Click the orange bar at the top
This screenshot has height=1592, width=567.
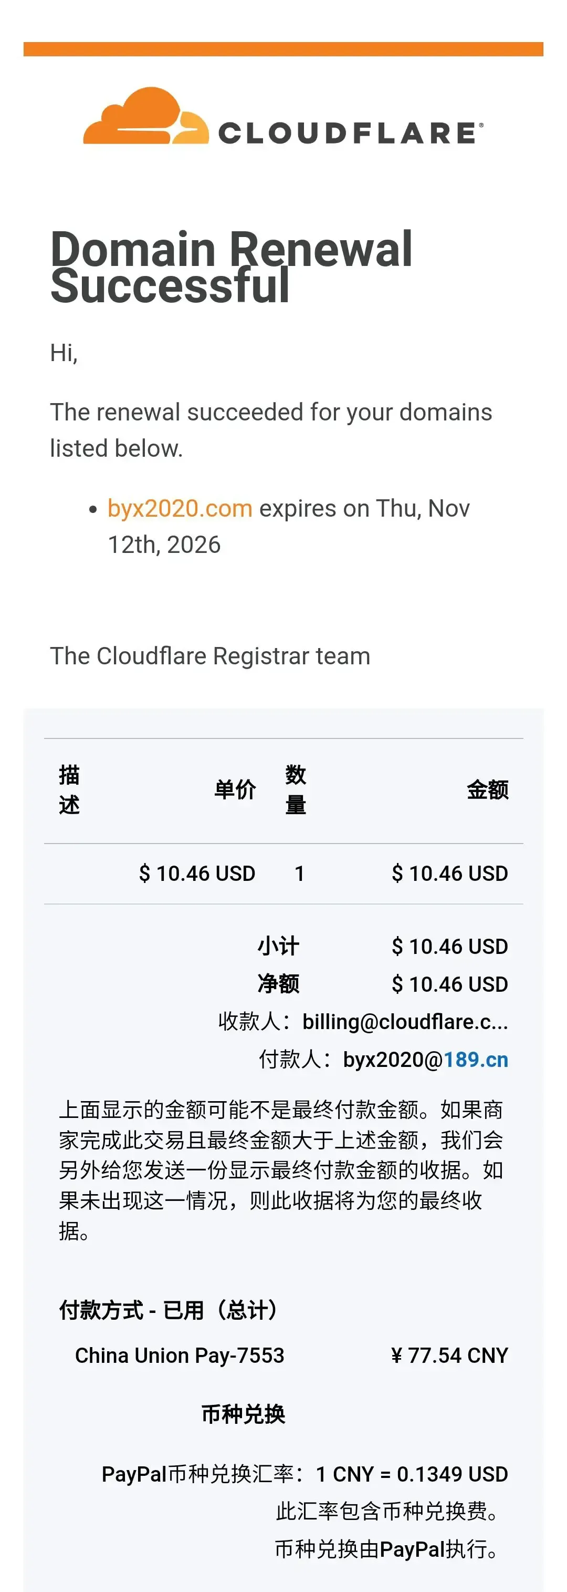coord(283,49)
